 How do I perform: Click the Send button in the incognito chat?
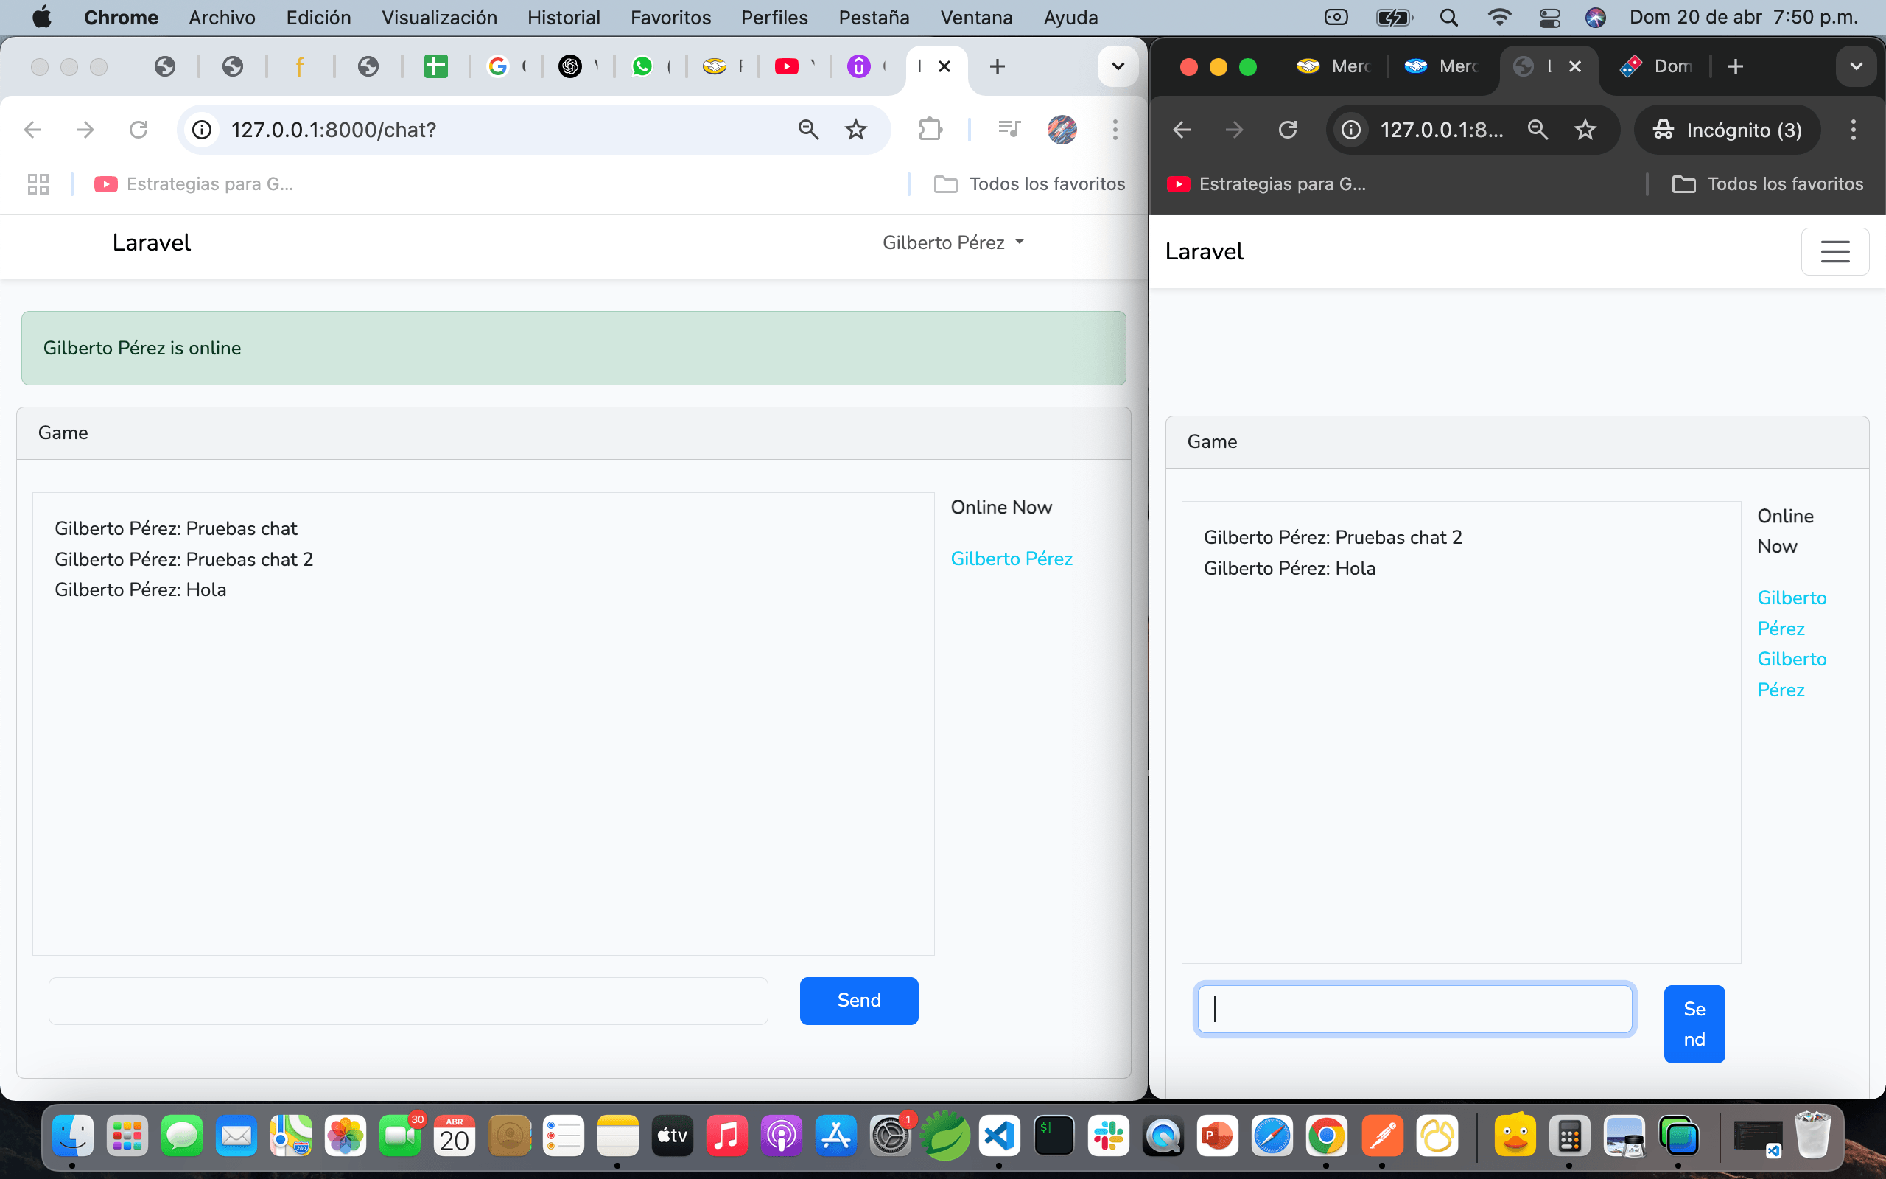tap(1694, 1024)
